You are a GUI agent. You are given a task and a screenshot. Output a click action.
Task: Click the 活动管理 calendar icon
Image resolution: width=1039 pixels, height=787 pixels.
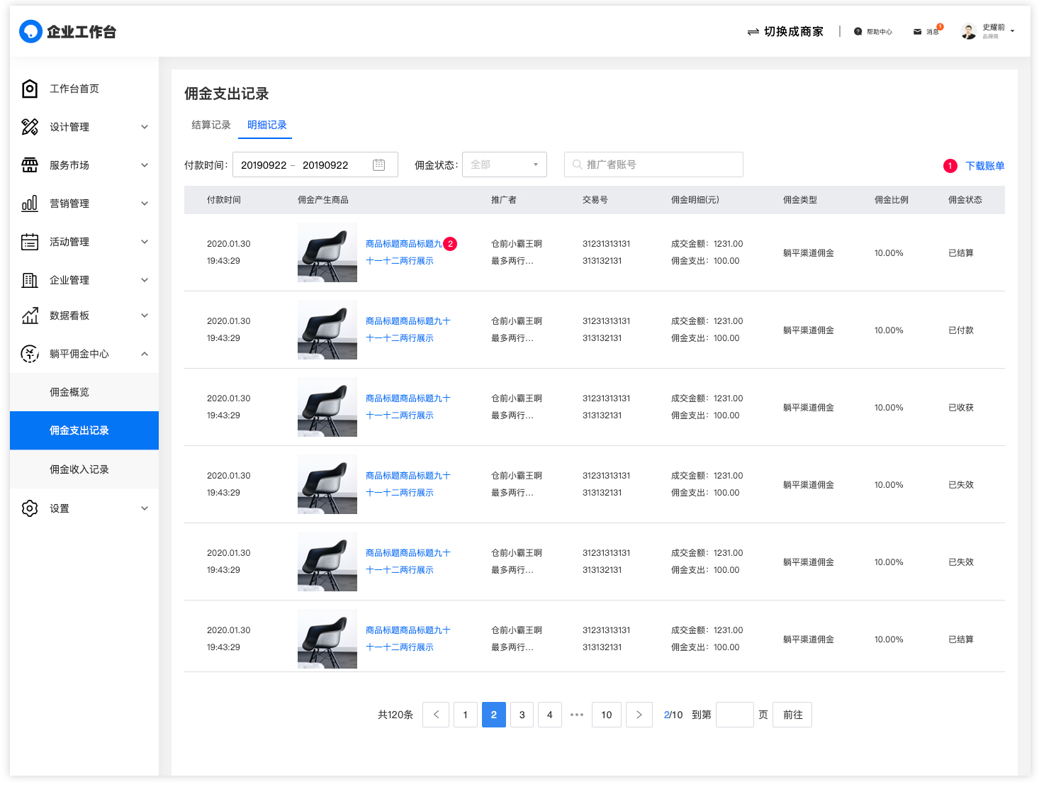tap(30, 242)
